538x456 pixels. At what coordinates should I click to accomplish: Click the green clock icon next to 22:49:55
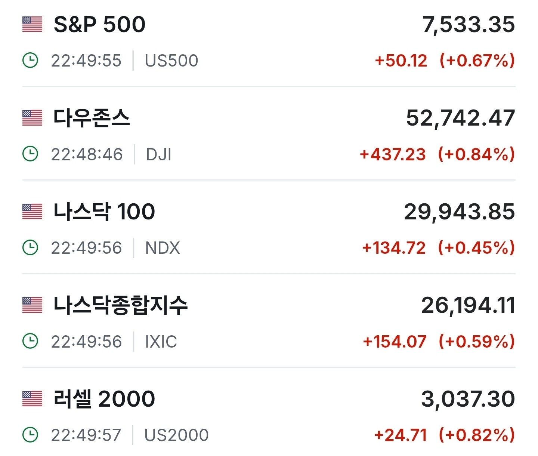point(30,60)
